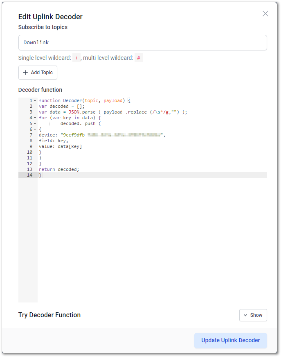Click the plus icon in Add Topic
Screen dimensions: 281x357
pos(25,73)
